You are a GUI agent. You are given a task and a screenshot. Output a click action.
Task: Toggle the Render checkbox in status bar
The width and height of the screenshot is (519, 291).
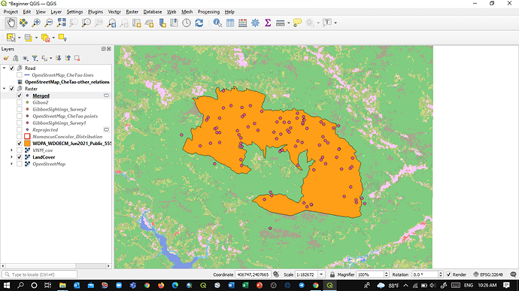point(448,274)
